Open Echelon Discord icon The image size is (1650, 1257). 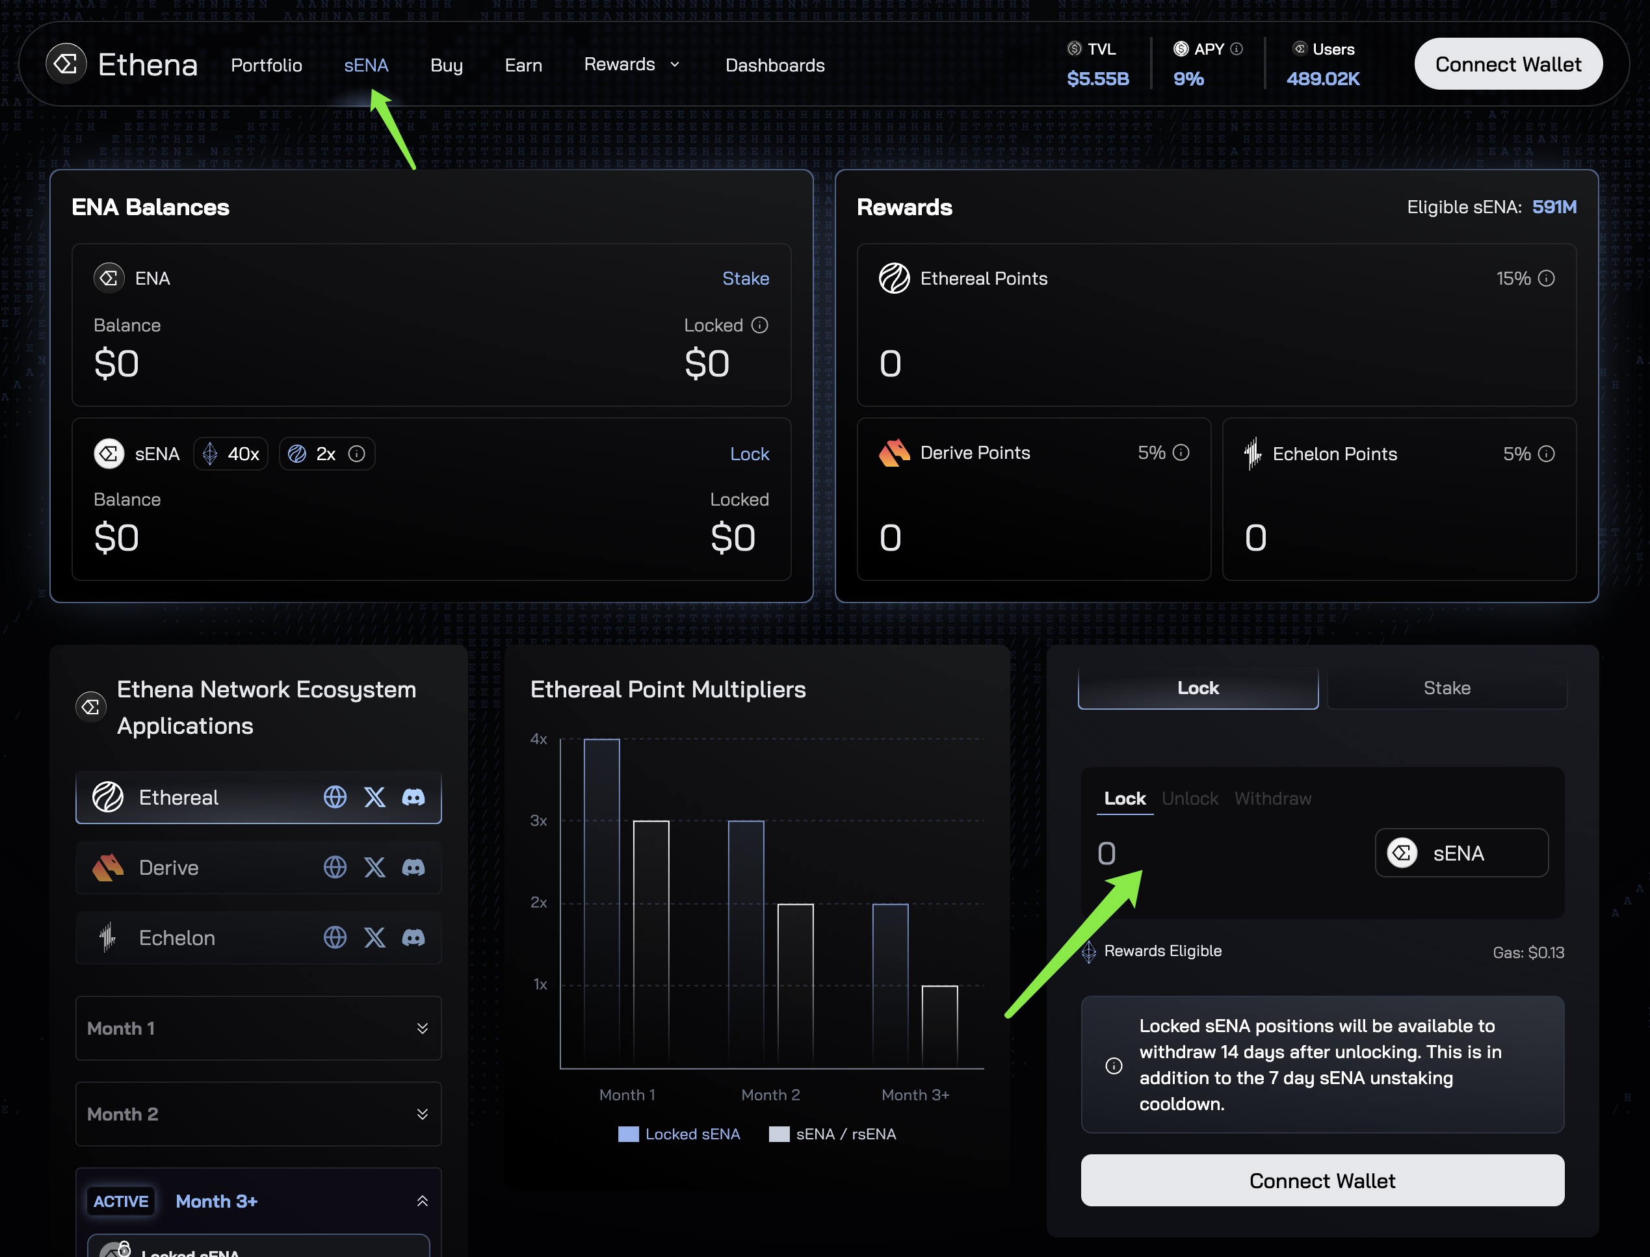[x=414, y=937]
